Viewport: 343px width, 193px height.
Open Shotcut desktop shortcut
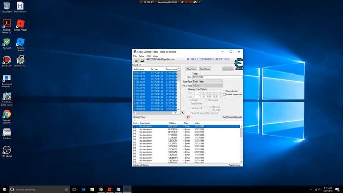(x=20, y=61)
